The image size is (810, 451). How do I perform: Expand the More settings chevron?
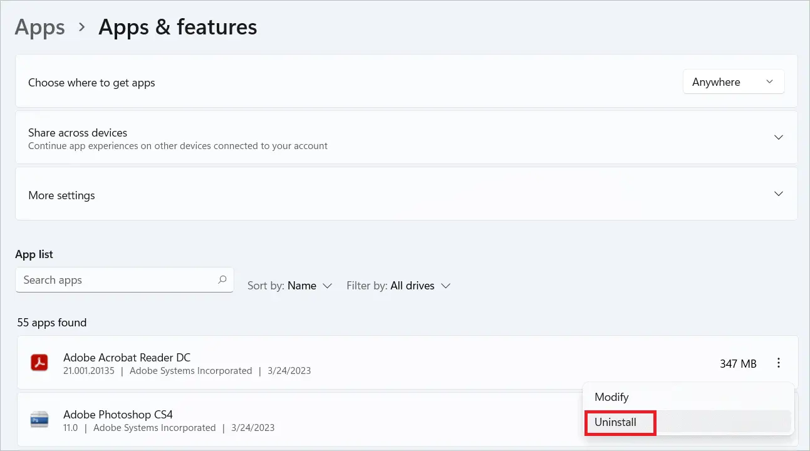[x=779, y=194]
